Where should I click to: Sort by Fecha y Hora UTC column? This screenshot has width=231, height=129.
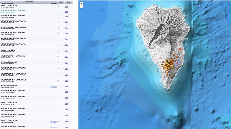coord(7,3)
